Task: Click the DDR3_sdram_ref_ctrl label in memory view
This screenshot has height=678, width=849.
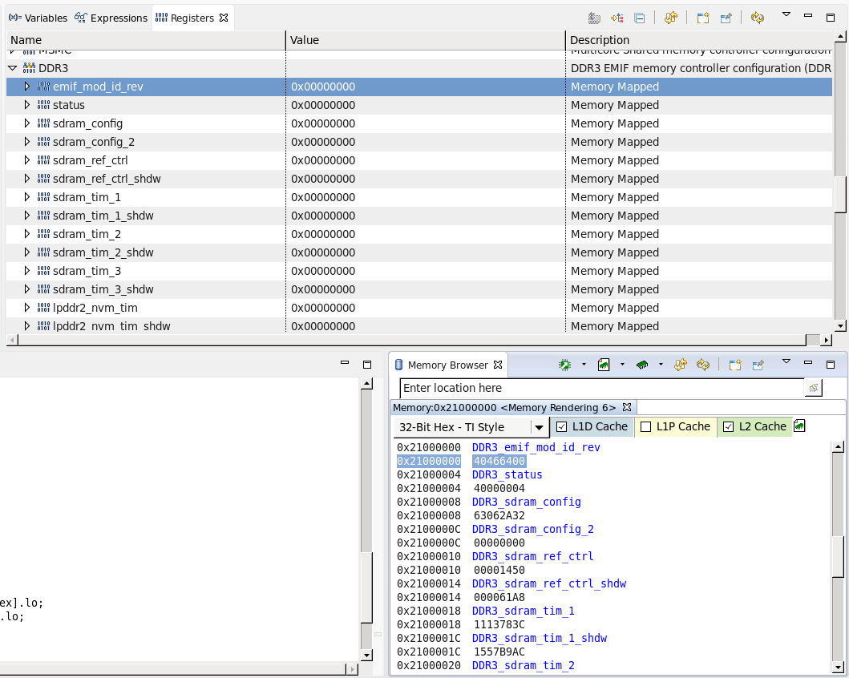Action: 532,556
